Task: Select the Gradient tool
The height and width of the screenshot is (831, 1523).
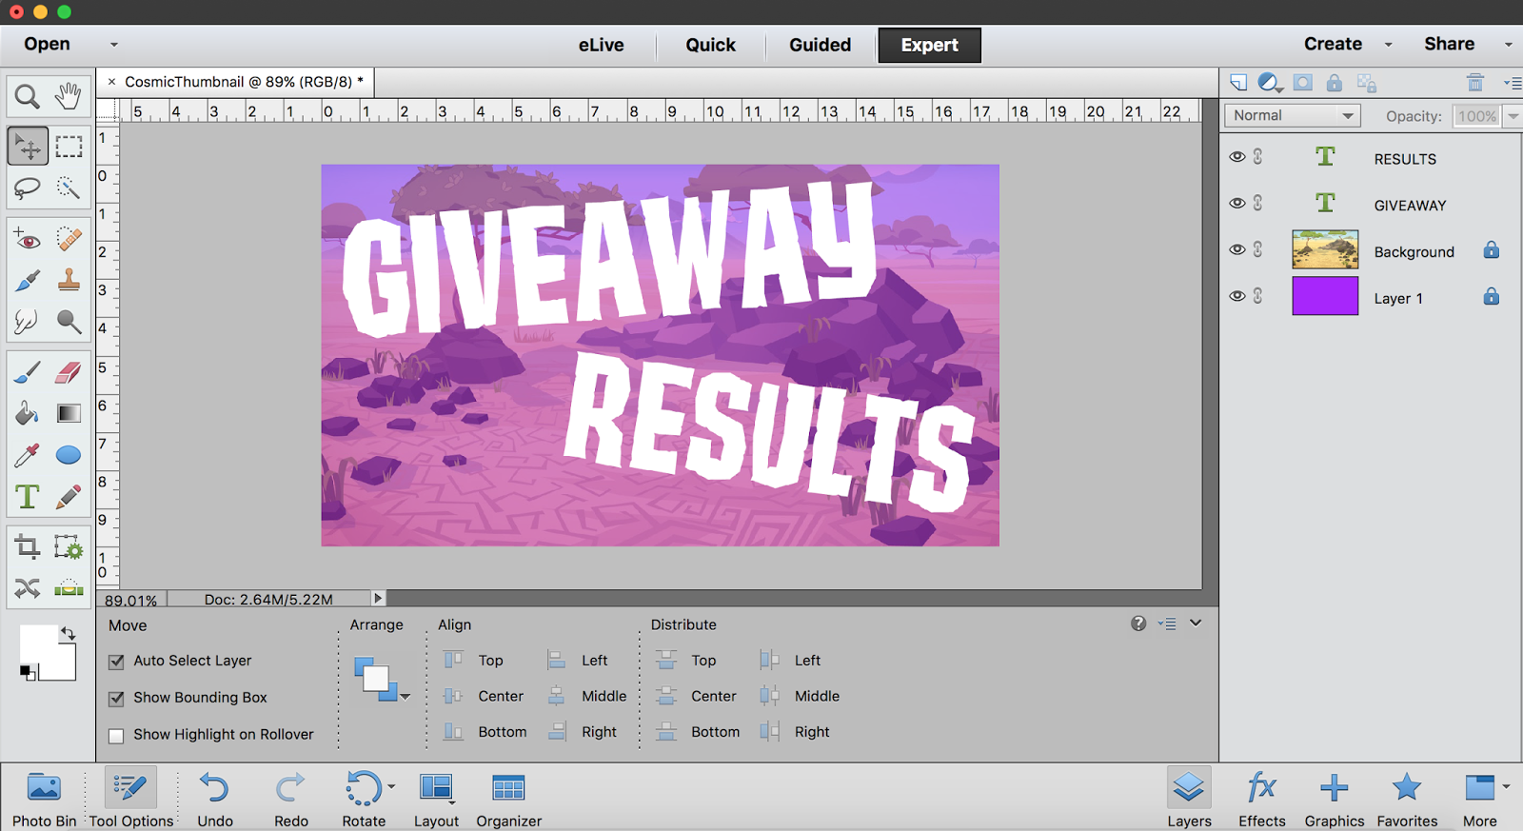Action: tap(69, 413)
